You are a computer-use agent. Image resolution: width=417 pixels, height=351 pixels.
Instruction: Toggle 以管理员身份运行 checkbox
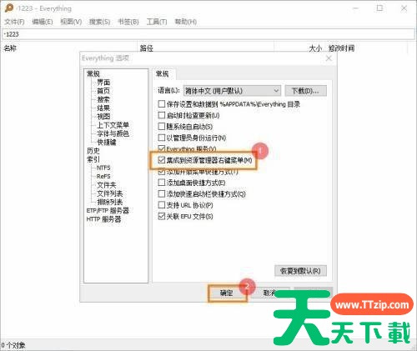pyautogui.click(x=162, y=138)
